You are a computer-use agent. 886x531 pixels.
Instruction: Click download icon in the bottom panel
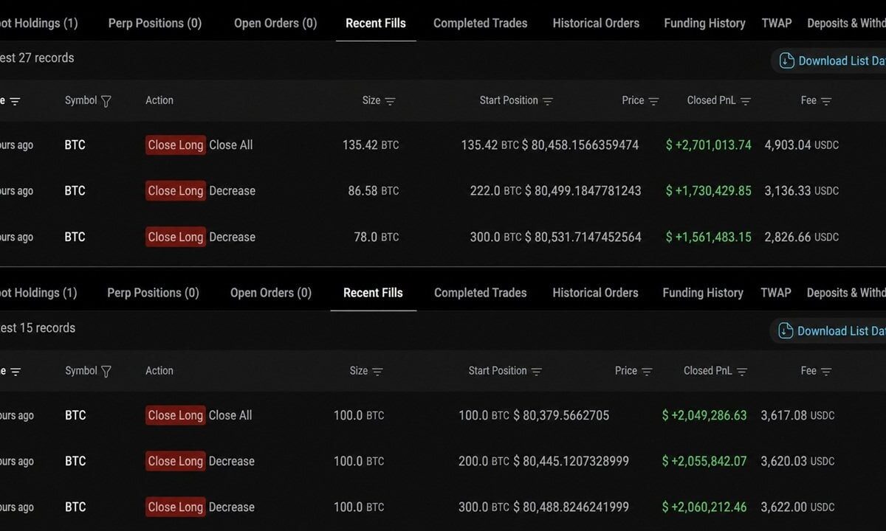pos(786,330)
